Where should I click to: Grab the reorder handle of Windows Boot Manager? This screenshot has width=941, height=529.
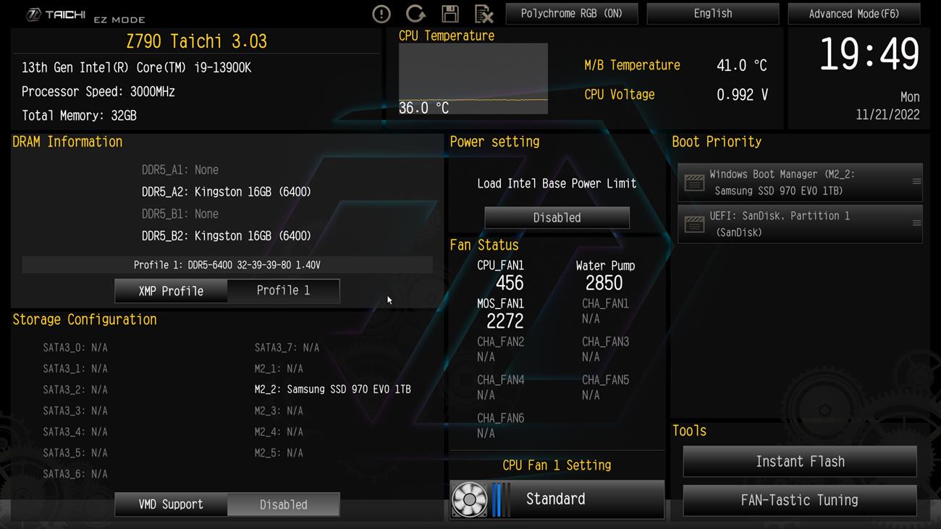pyautogui.click(x=916, y=182)
